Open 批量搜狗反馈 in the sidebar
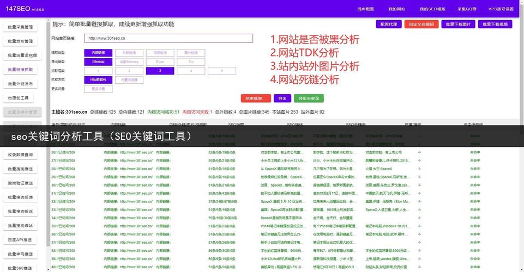Viewport: 524px width, 272px height. [20, 197]
